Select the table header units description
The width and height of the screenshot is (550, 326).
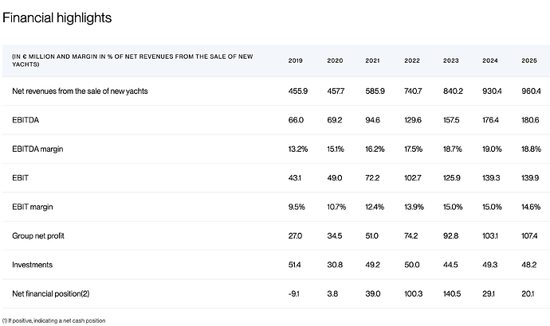[132, 60]
